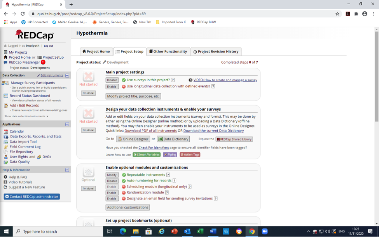The image size is (379, 237).
Task: Open the Field Comment Log
Action: 25,146
